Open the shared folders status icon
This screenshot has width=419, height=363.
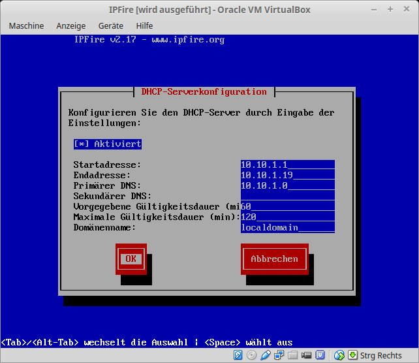coord(292,355)
